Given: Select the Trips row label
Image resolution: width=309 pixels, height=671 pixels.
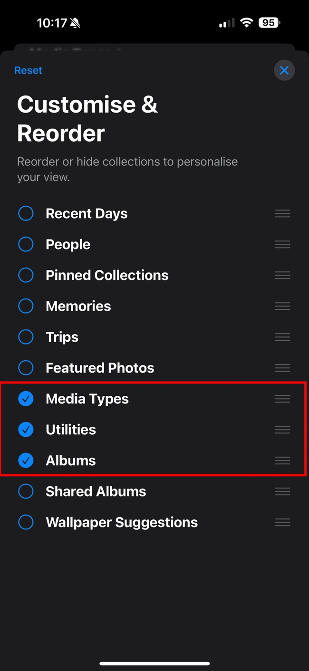Looking at the screenshot, I should coord(62,337).
